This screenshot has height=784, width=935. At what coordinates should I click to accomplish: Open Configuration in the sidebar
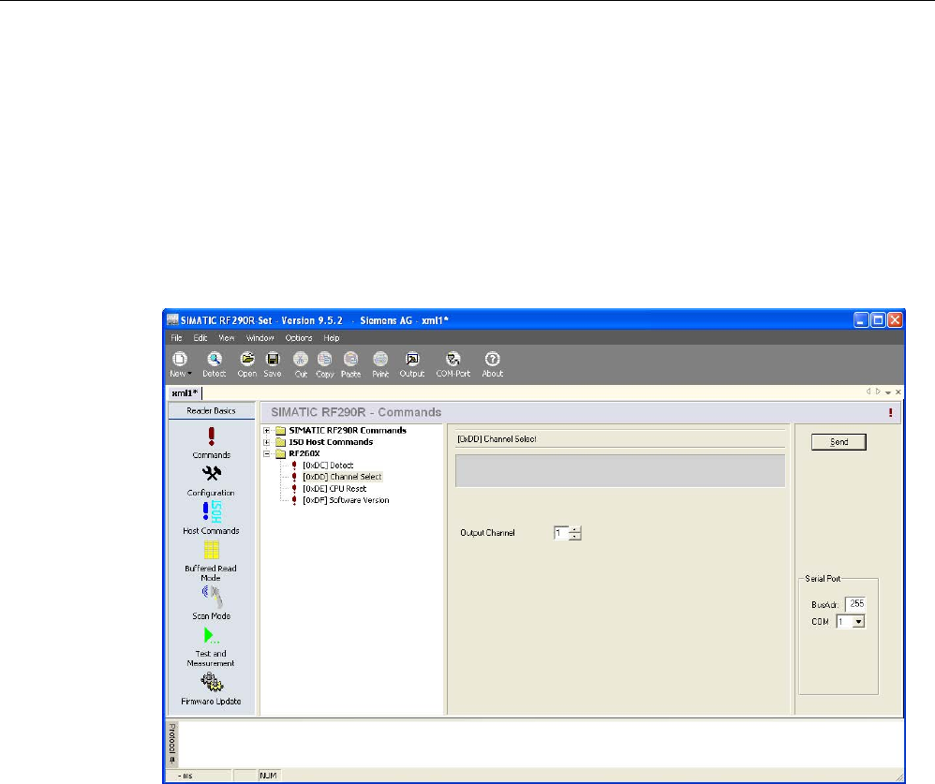(211, 481)
